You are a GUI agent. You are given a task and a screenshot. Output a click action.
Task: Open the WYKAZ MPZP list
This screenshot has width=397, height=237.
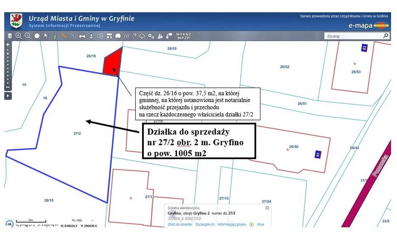pyautogui.click(x=184, y=36)
